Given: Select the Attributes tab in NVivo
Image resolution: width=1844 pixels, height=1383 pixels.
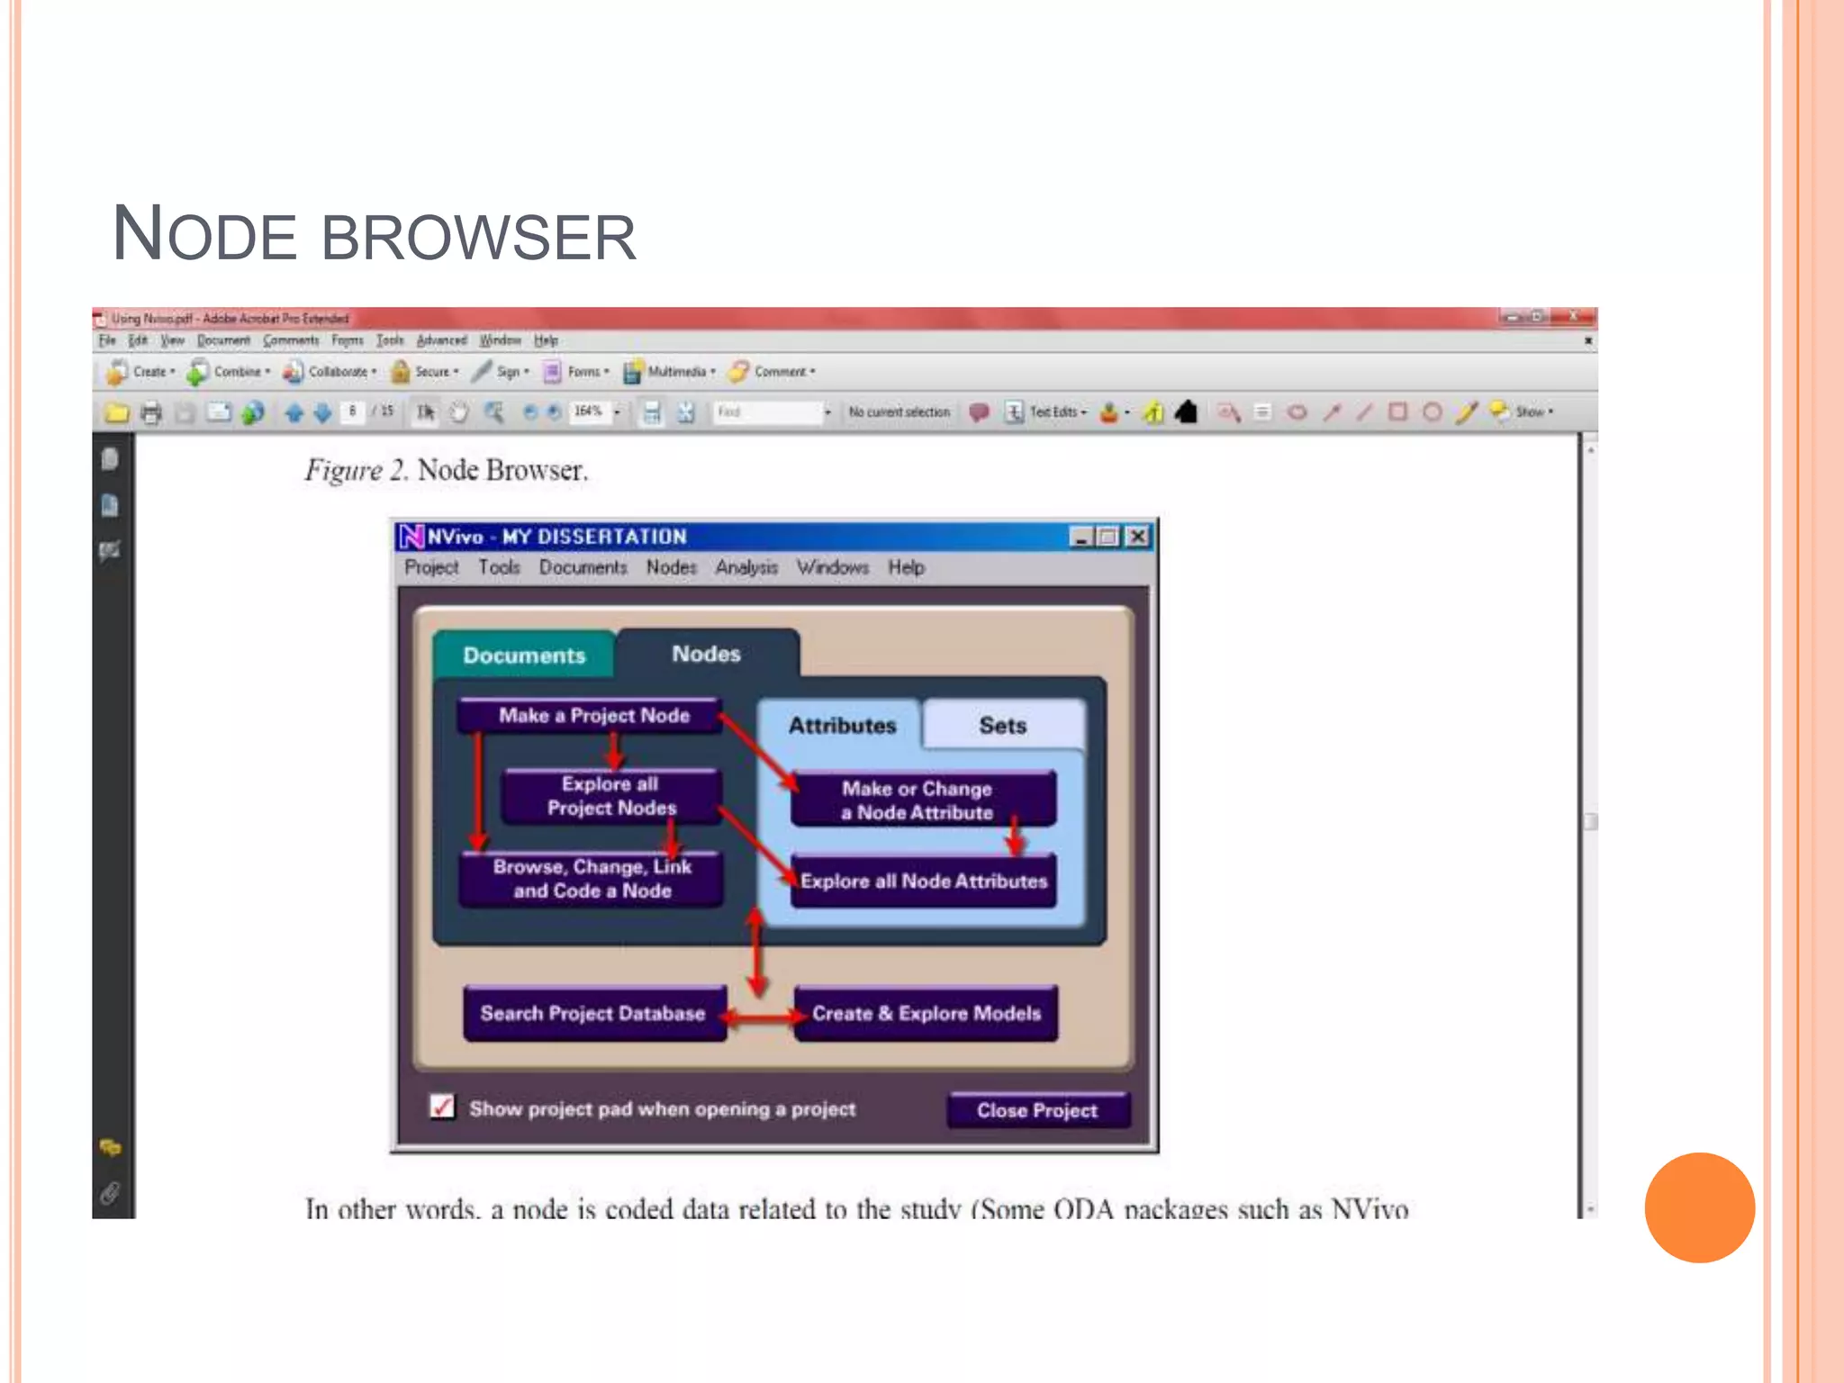Looking at the screenshot, I should click(x=842, y=725).
